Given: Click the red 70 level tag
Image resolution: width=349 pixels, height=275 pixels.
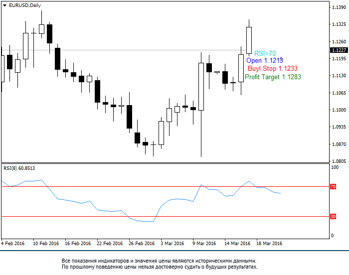Looking at the screenshot, I should click(x=333, y=187).
